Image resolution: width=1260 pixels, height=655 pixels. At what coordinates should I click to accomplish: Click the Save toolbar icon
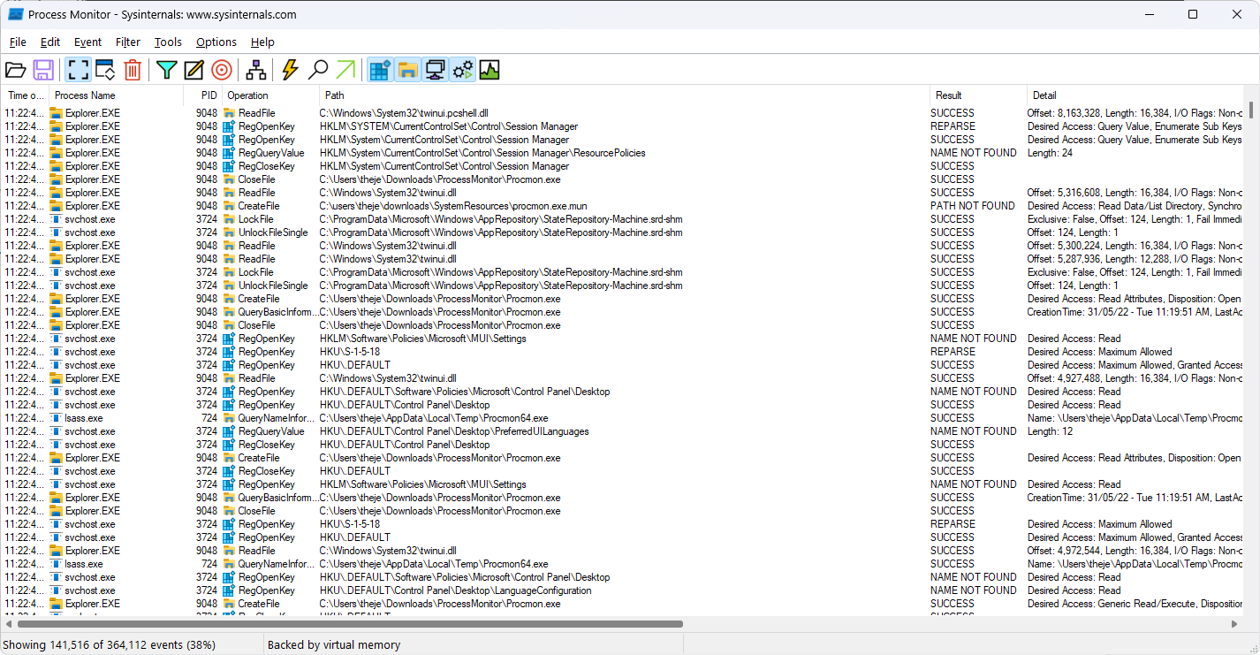pos(43,70)
